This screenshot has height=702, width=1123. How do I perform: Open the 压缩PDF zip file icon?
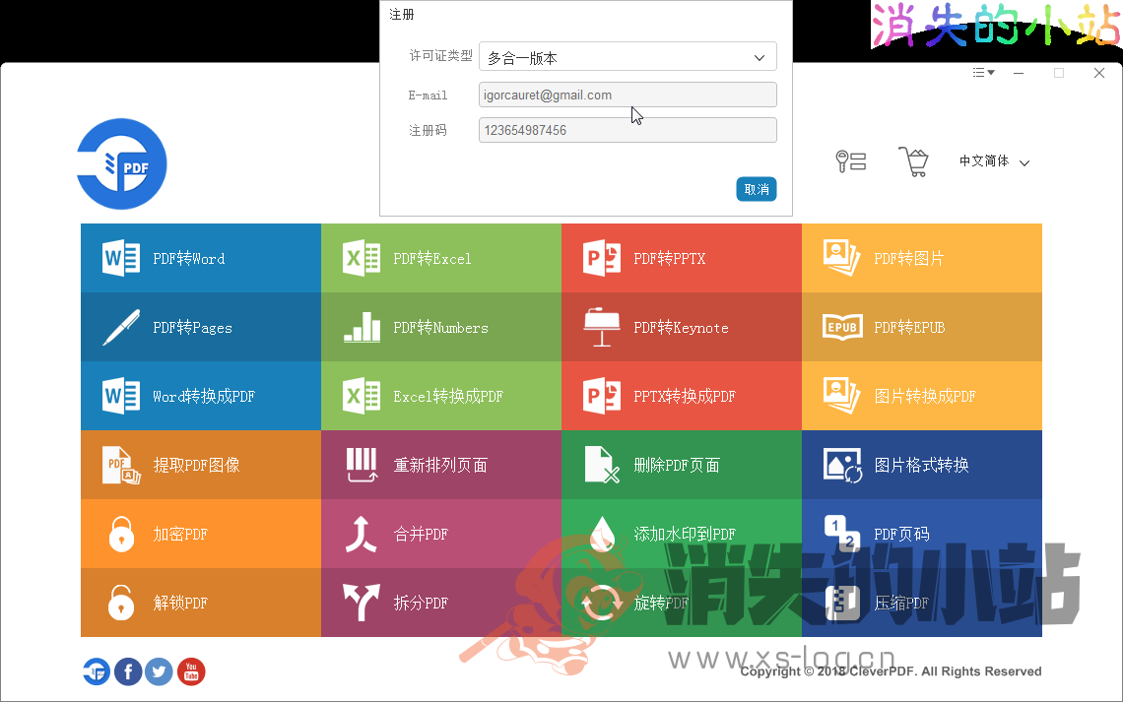coord(842,603)
